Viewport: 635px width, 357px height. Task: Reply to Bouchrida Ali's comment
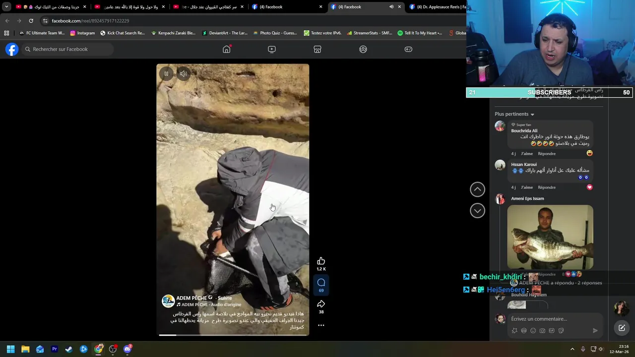[547, 154]
